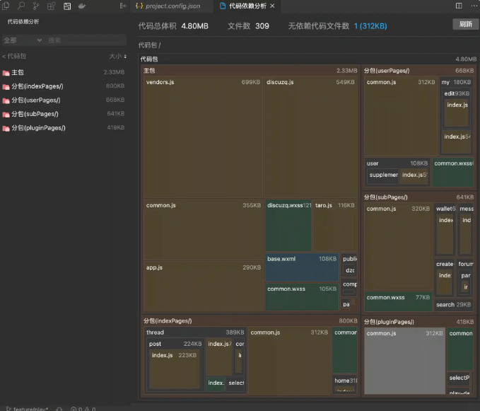480x411 pixels.
Task: Close the 代码依赖分析 tab
Action: [x=272, y=6]
